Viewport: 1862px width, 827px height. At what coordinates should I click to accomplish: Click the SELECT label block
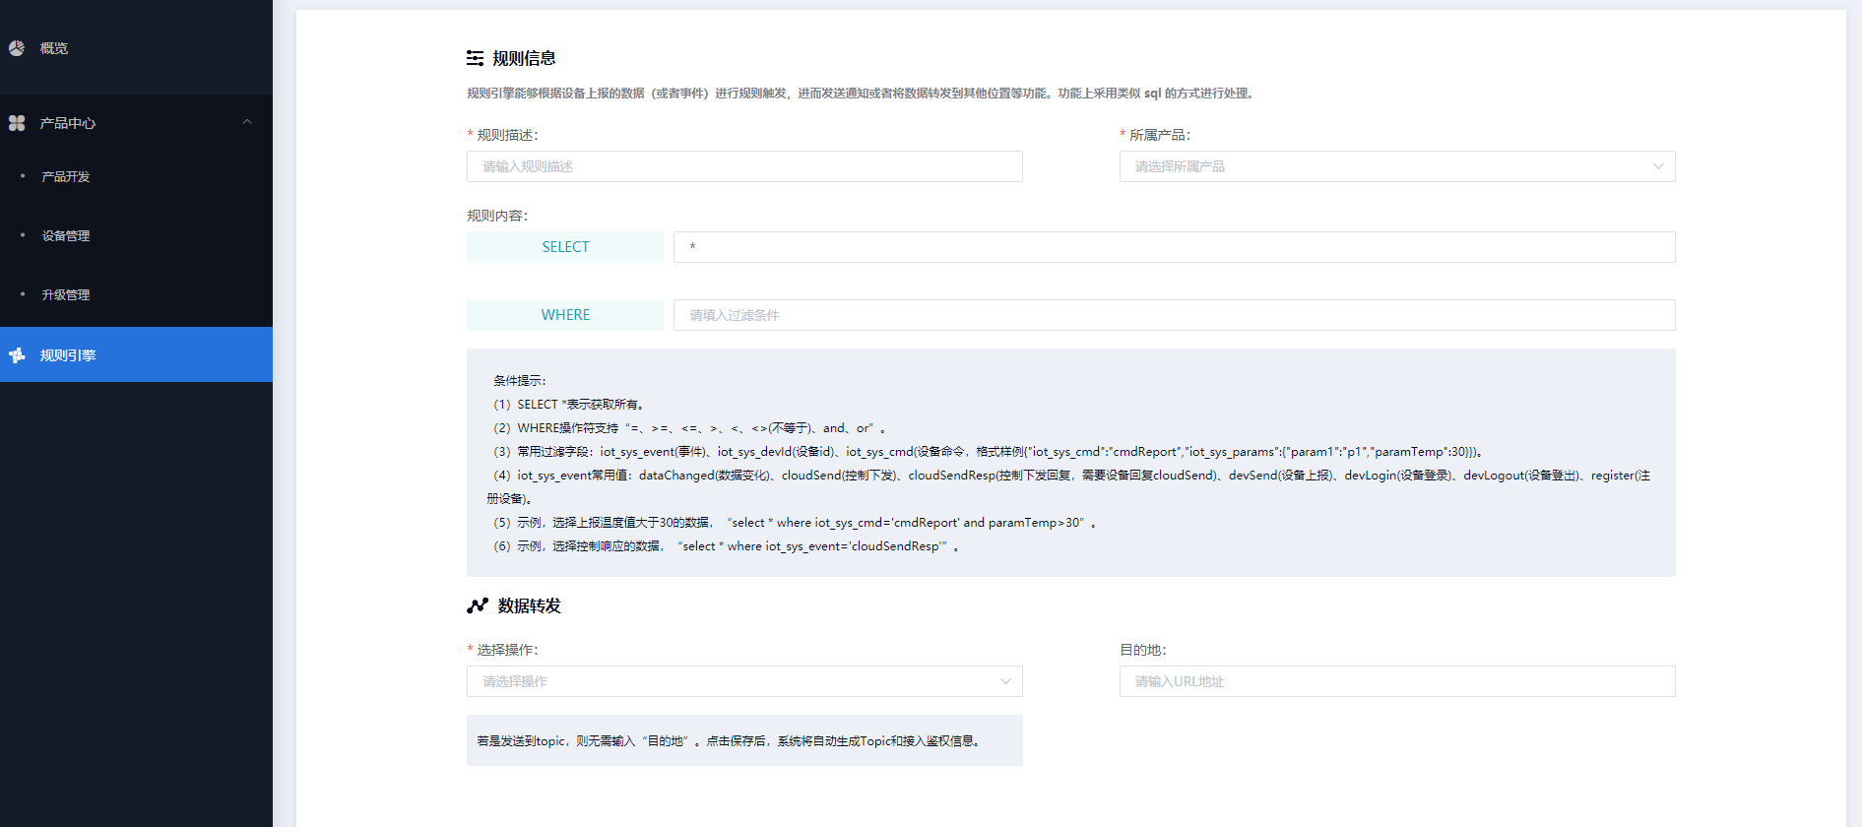point(564,247)
